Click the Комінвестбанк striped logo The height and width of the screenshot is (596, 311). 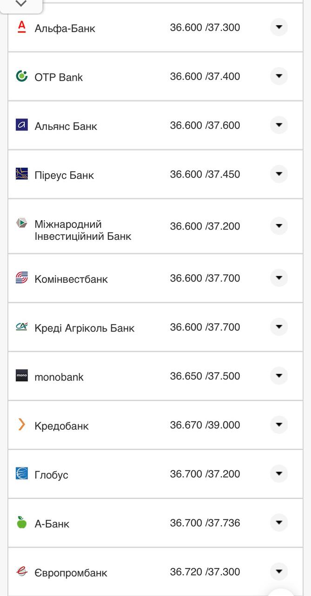21,278
